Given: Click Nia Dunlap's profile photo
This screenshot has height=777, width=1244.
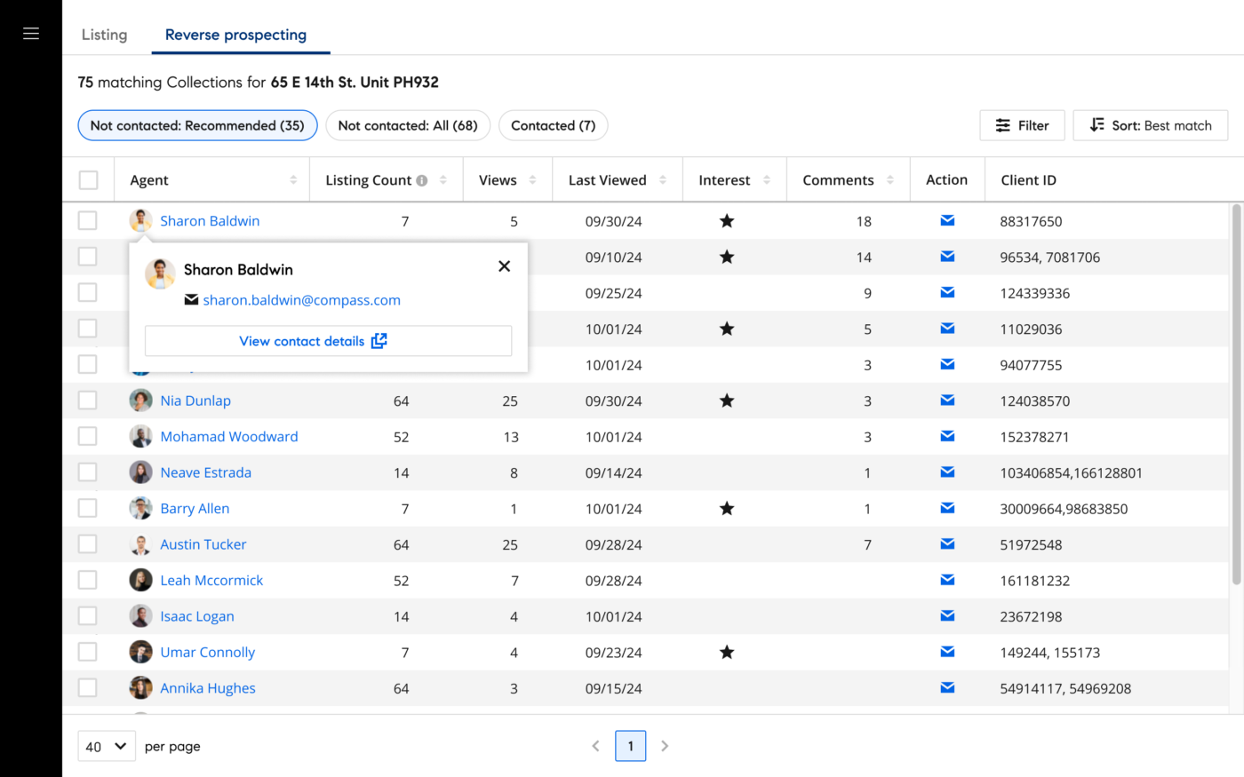Looking at the screenshot, I should (x=140, y=400).
